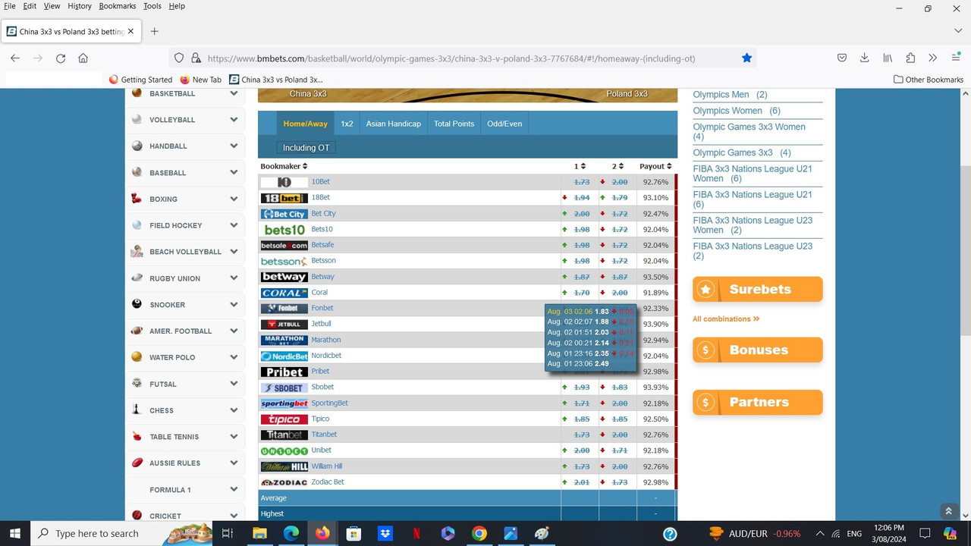The image size is (971, 546).
Task: Click the Pribet bookmaker logo
Action: pos(284,372)
